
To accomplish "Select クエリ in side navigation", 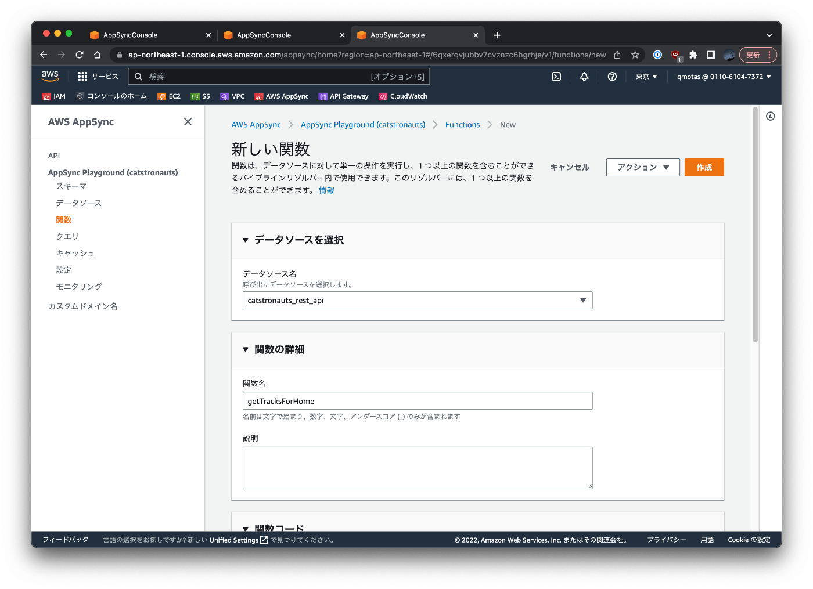I will tap(67, 237).
